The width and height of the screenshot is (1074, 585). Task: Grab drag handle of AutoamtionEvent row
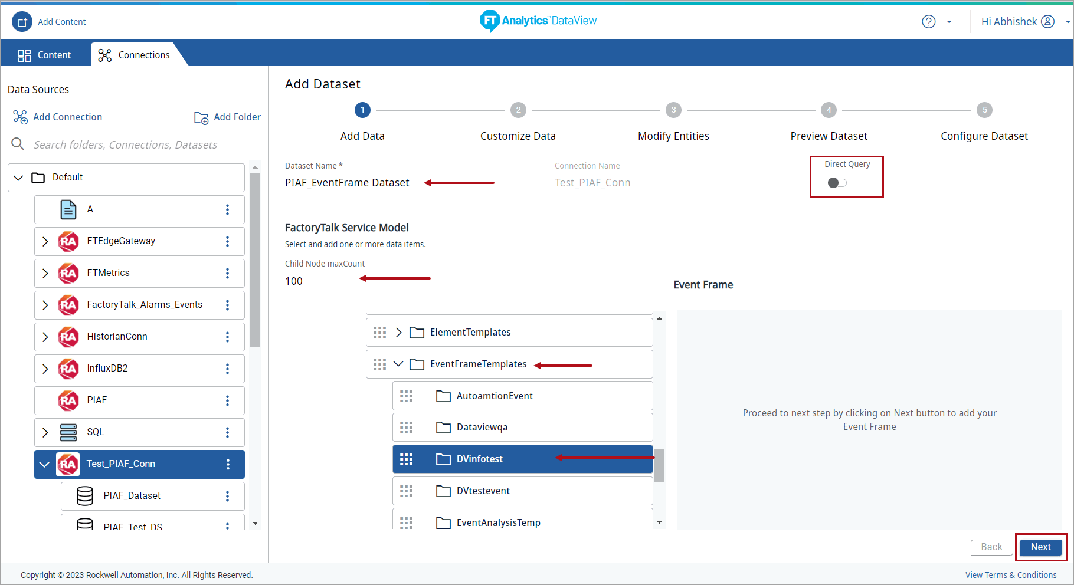pyautogui.click(x=406, y=396)
